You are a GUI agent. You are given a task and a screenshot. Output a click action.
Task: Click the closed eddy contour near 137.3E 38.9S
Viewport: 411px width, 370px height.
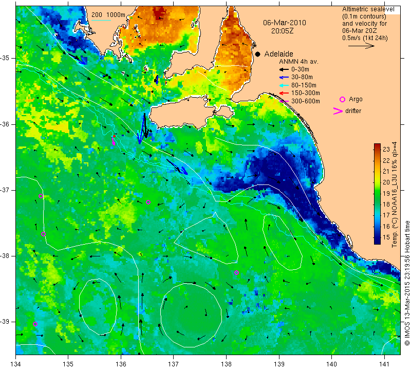click(191, 314)
